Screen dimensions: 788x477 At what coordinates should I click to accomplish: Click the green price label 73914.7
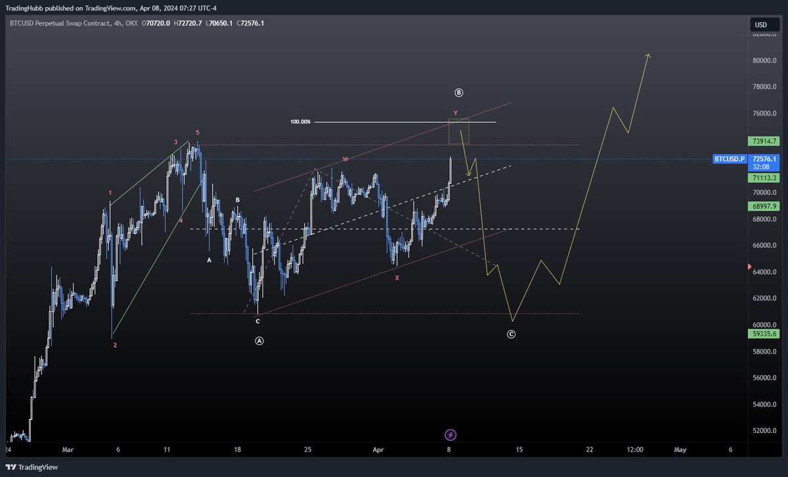coord(764,141)
